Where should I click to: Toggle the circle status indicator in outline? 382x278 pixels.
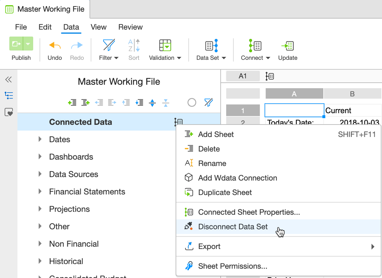pos(192,102)
